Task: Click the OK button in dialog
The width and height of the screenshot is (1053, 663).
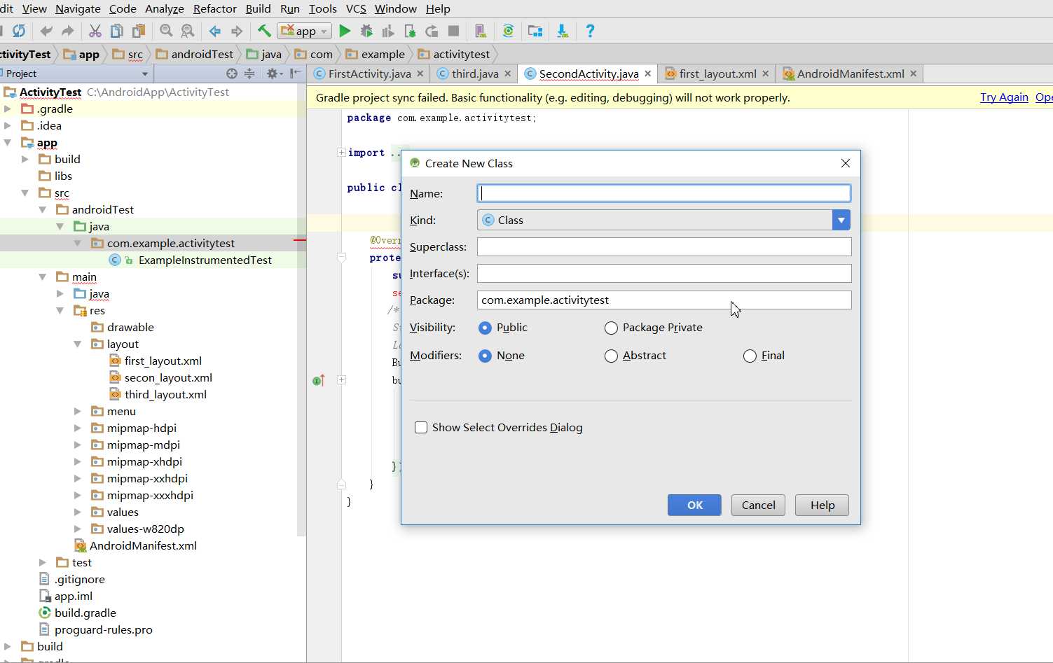Action: pyautogui.click(x=694, y=505)
